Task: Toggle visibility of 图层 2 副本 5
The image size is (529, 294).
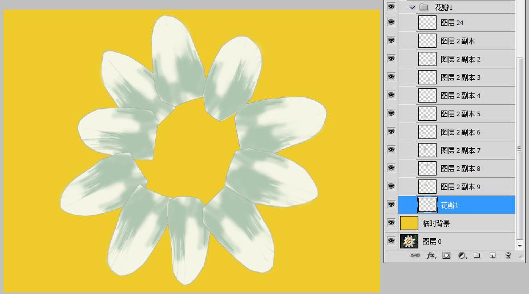Action: [391, 113]
